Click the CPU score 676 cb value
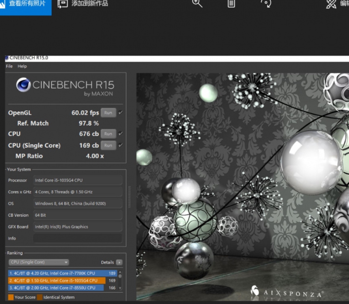 89,134
